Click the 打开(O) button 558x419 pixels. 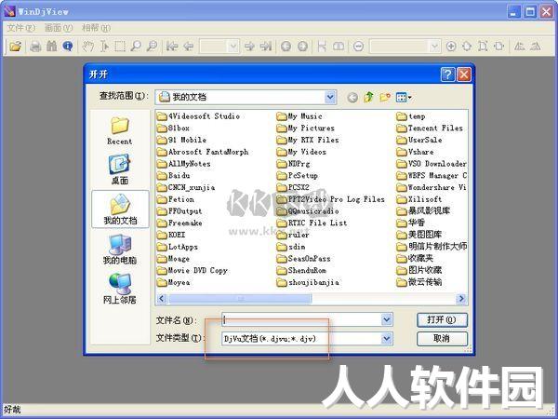point(442,319)
